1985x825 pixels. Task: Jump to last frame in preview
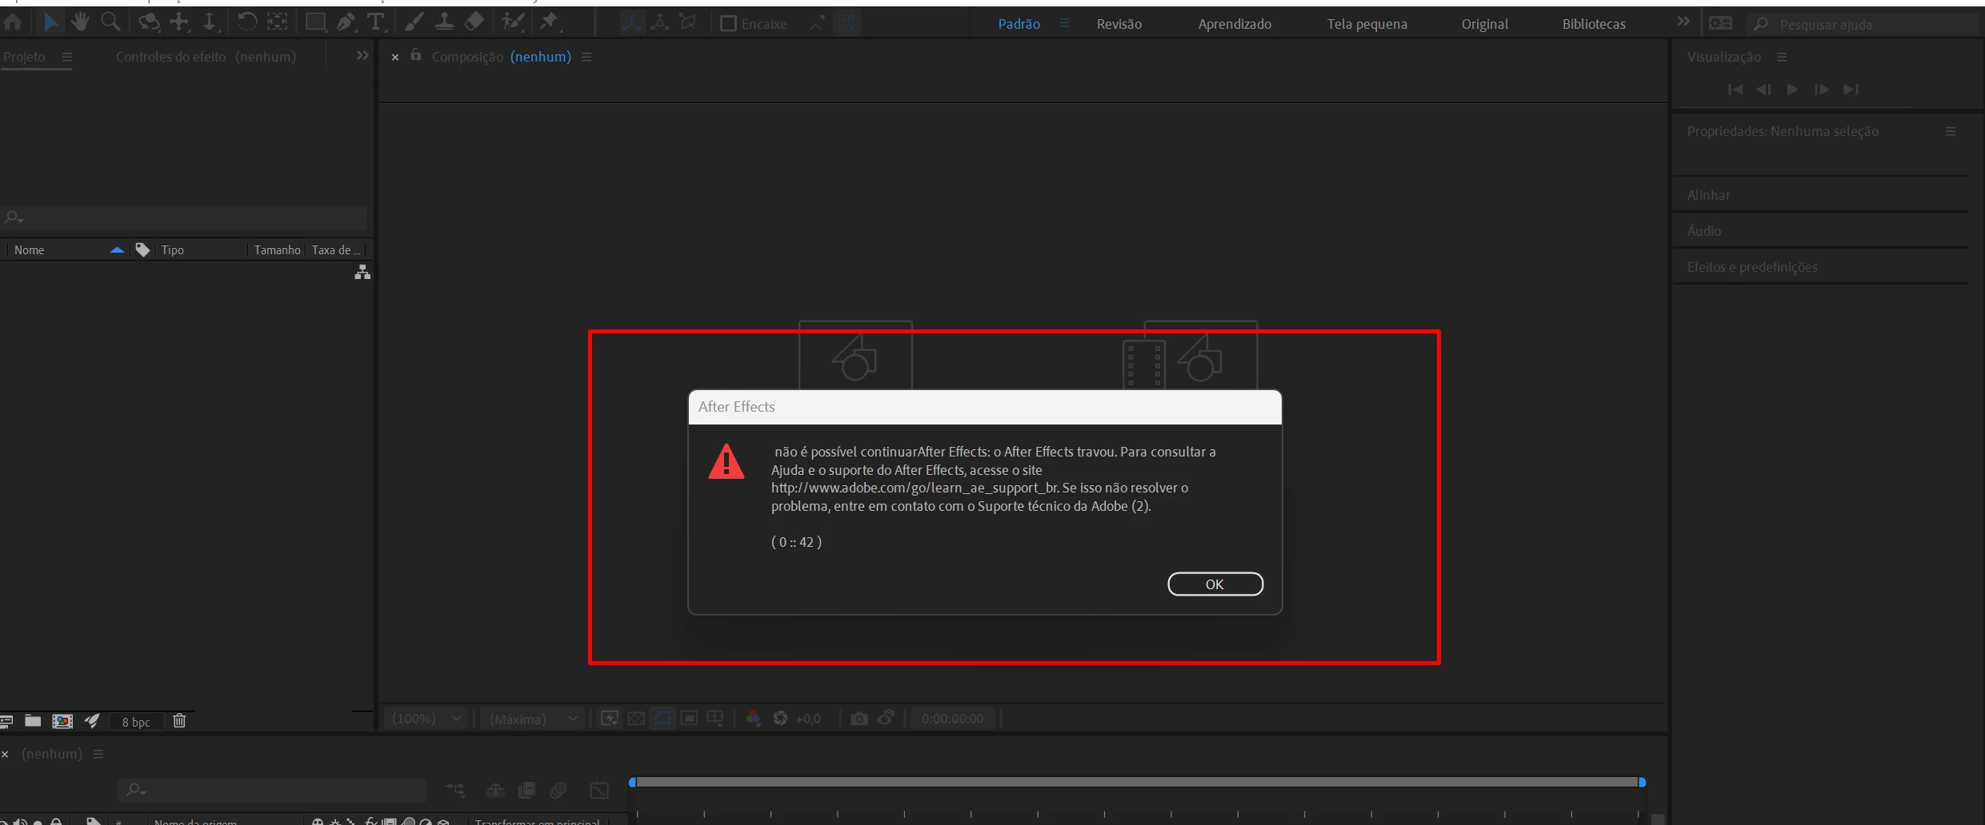pos(1851,90)
